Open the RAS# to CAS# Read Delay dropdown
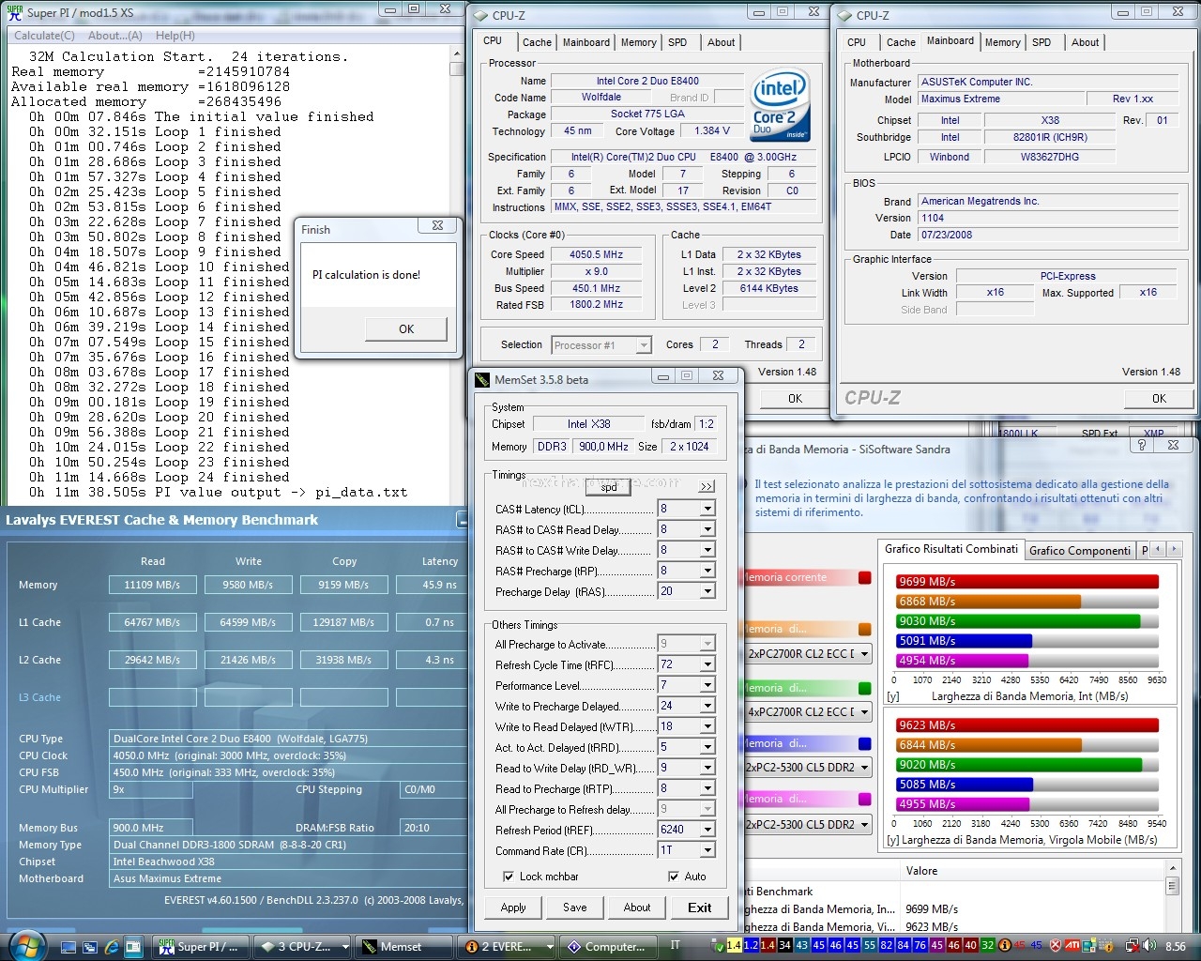 (x=707, y=529)
